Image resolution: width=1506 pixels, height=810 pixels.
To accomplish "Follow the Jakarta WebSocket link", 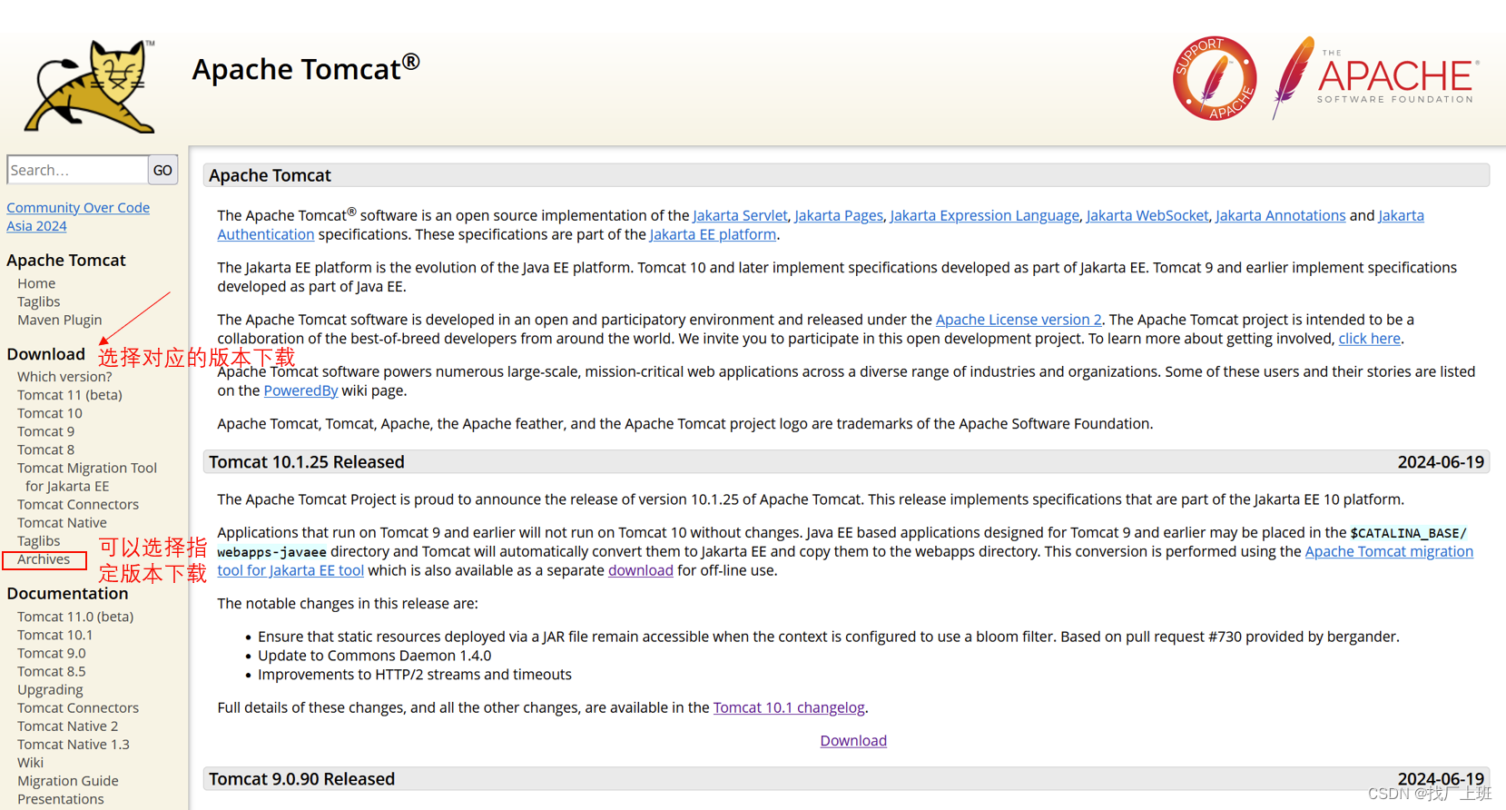I will (x=1147, y=215).
